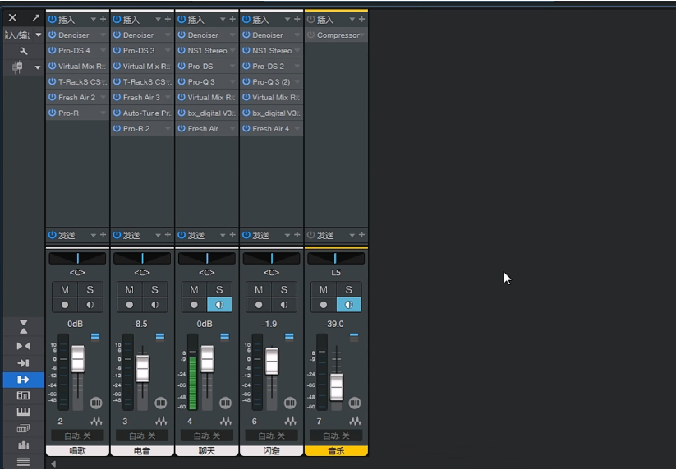This screenshot has height=470, width=676.
Task: Click scroll-left arrow at mixer bottom
Action: [53, 464]
